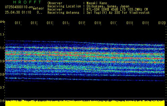Click the 25.04.30 01:10 timestamp
Viewport: 167px width, 106px height.
tap(18, 12)
